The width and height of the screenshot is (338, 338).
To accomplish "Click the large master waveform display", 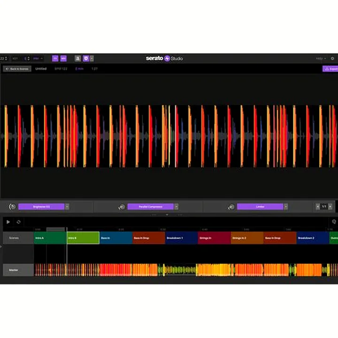I will pos(169,136).
